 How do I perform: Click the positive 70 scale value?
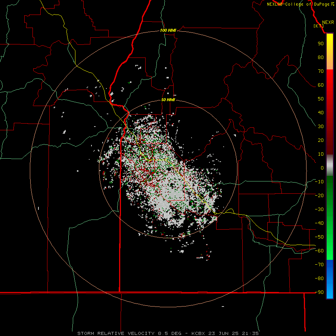pyautogui.click(x=321, y=71)
